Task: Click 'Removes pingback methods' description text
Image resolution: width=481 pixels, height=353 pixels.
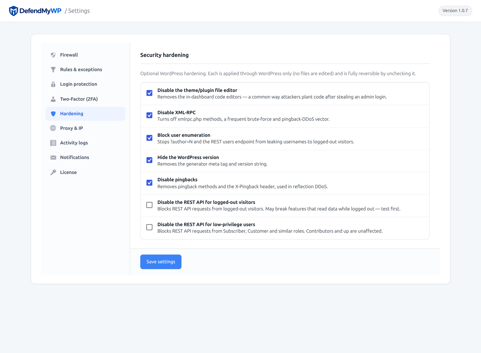Action: (x=243, y=187)
